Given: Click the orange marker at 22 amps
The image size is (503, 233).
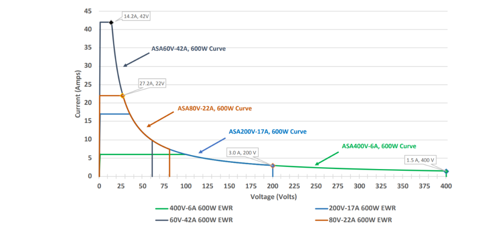Looking at the screenshot, I should tap(122, 96).
